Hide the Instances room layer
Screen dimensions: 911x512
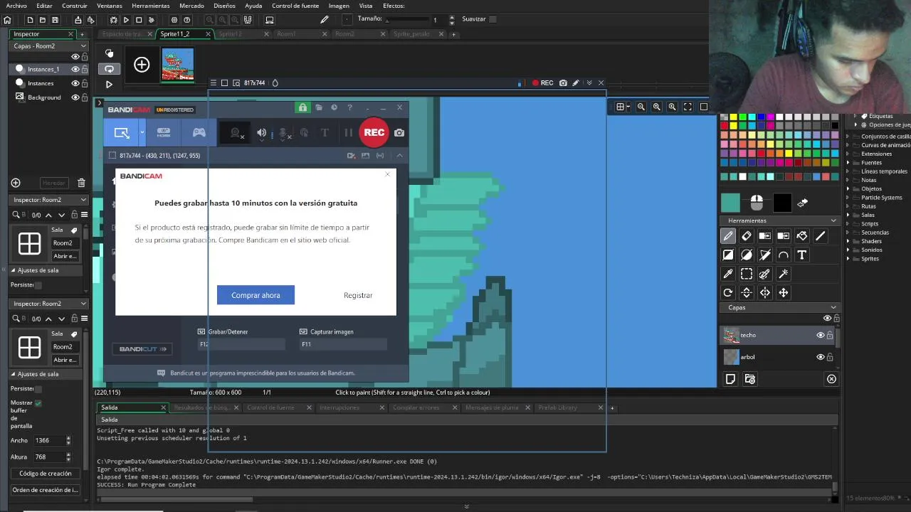75,83
